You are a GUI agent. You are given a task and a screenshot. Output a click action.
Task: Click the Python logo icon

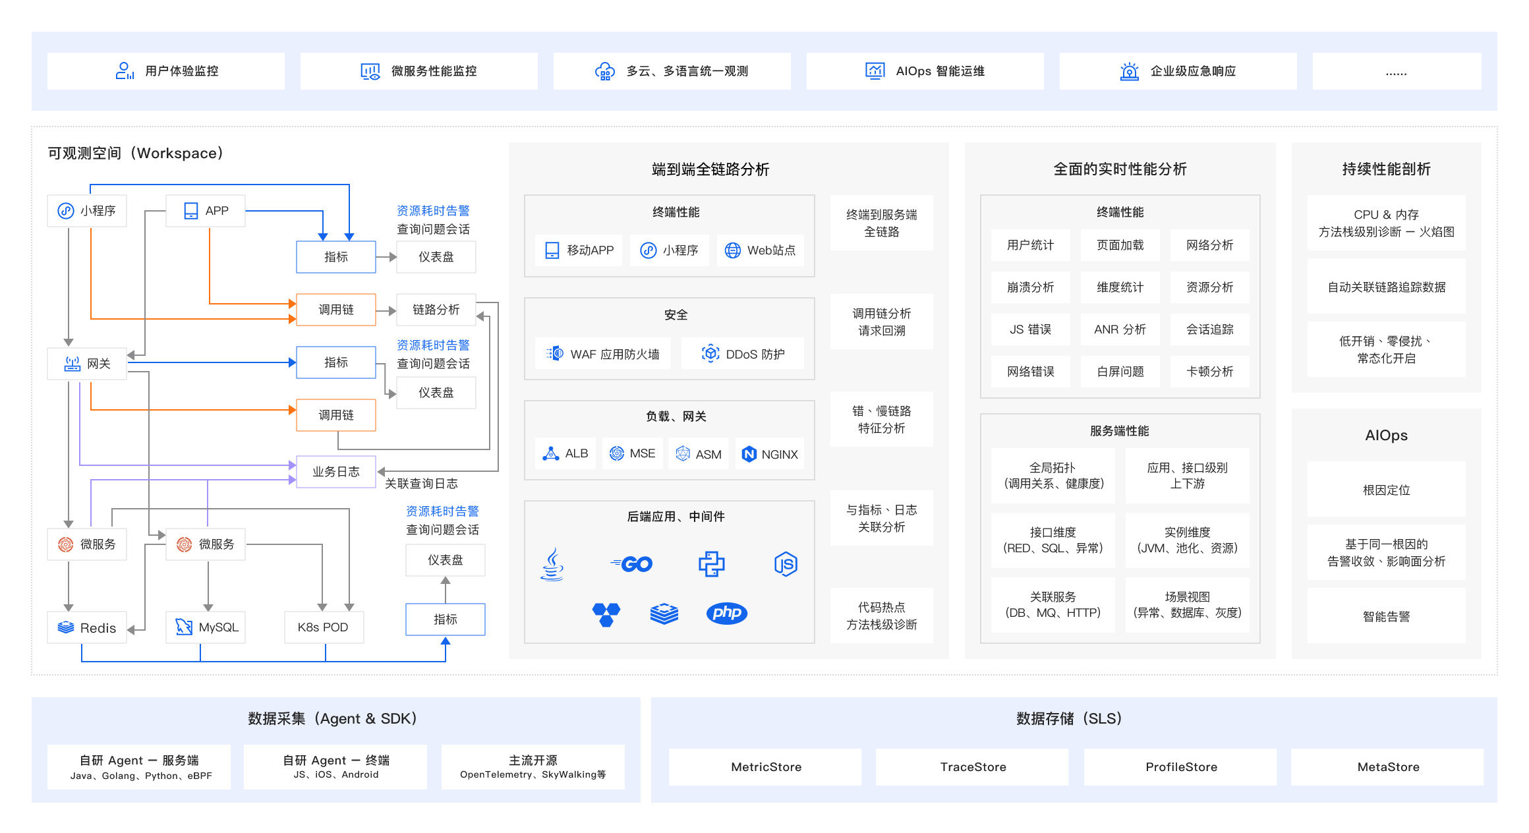point(711,564)
